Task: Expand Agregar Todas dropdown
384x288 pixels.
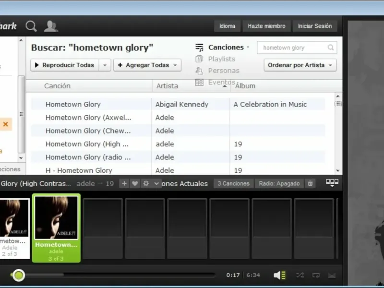Action: tap(175, 65)
